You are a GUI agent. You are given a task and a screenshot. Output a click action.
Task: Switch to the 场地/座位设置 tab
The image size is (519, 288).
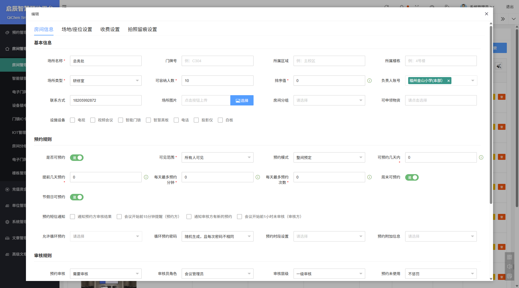(x=77, y=29)
